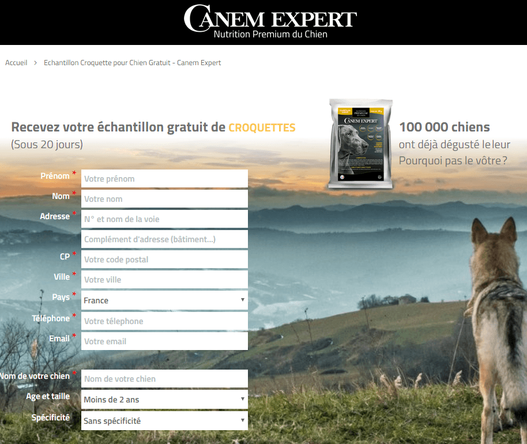Click the Echantillon Croquette breadcrumb entry
The height and width of the screenshot is (444, 527).
133,62
